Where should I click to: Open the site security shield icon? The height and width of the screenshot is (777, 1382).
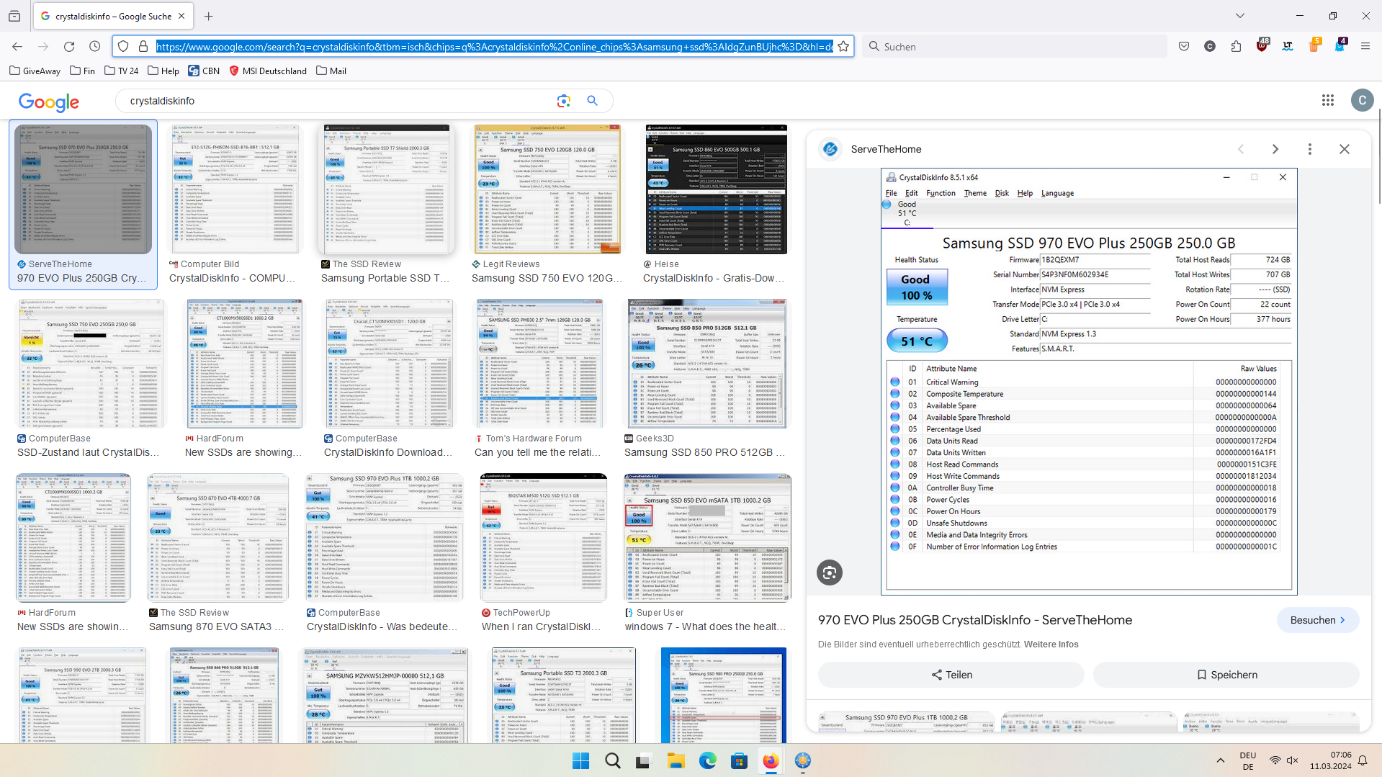point(123,47)
